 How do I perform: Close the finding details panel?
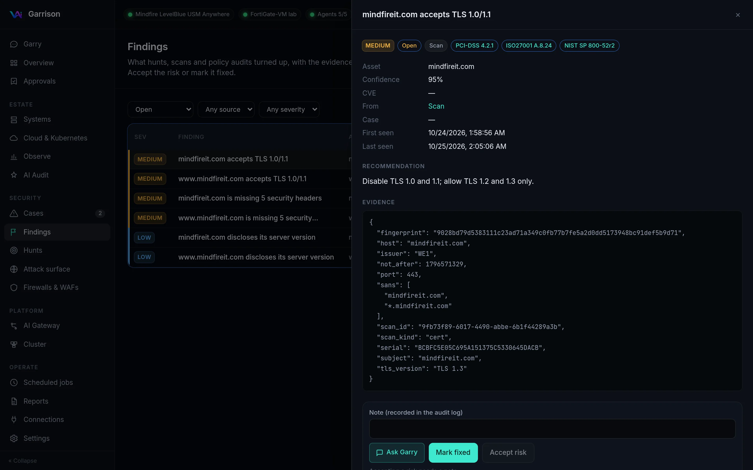pos(738,15)
